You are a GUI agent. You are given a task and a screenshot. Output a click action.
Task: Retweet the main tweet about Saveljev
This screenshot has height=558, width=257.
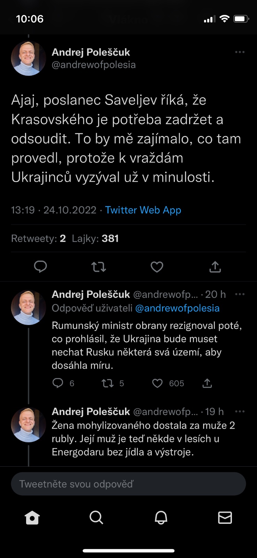coord(99,267)
